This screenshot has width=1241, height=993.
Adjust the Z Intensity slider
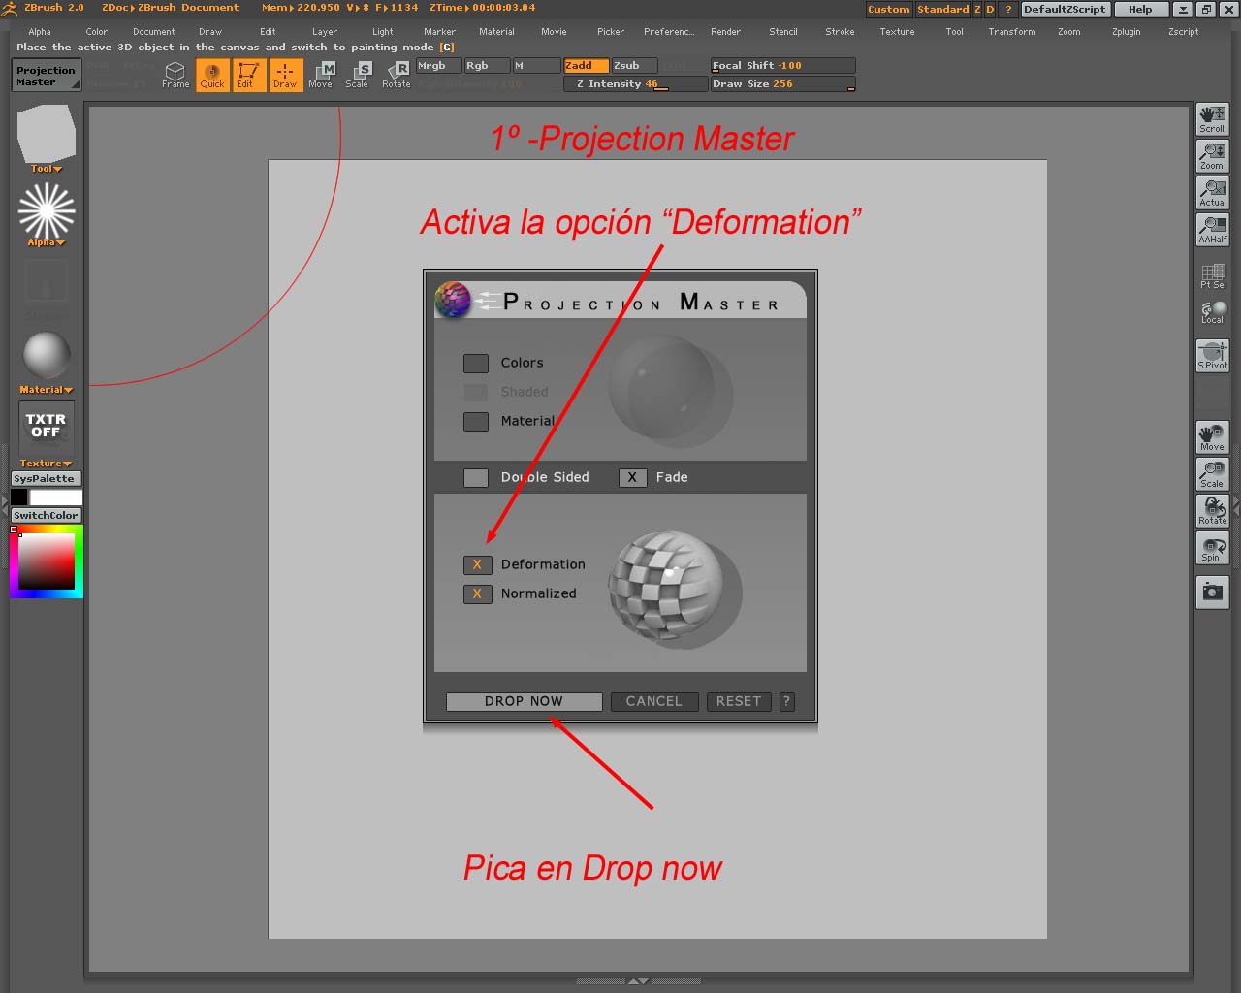pos(635,84)
